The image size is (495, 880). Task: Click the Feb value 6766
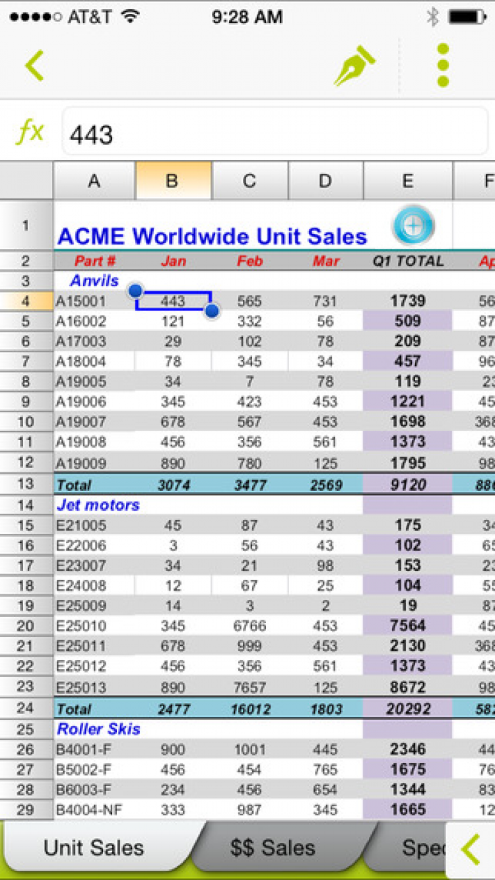(x=249, y=626)
